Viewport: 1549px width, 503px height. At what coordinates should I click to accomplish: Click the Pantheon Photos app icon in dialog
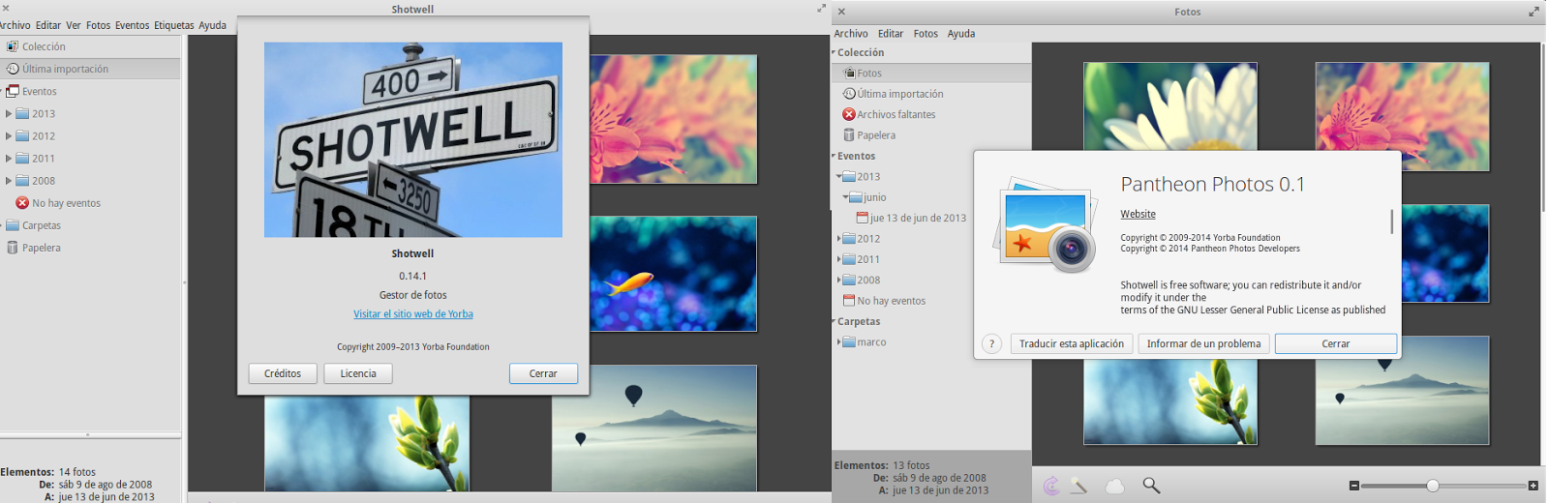tap(1046, 224)
